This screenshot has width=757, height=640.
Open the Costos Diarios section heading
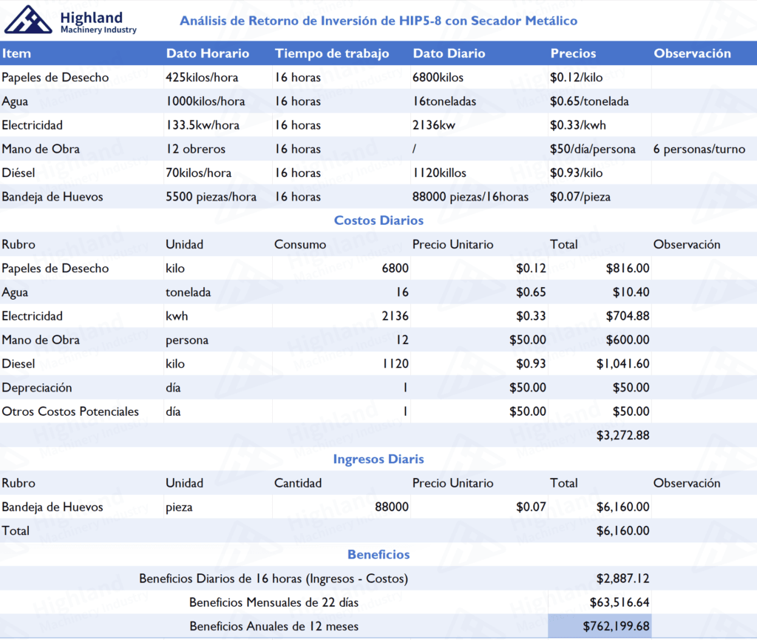click(378, 220)
